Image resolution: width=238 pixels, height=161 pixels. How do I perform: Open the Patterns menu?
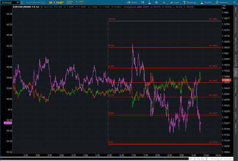coord(222,2)
